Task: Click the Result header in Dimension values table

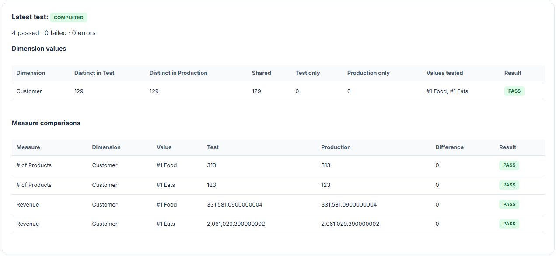Action: tap(513, 73)
